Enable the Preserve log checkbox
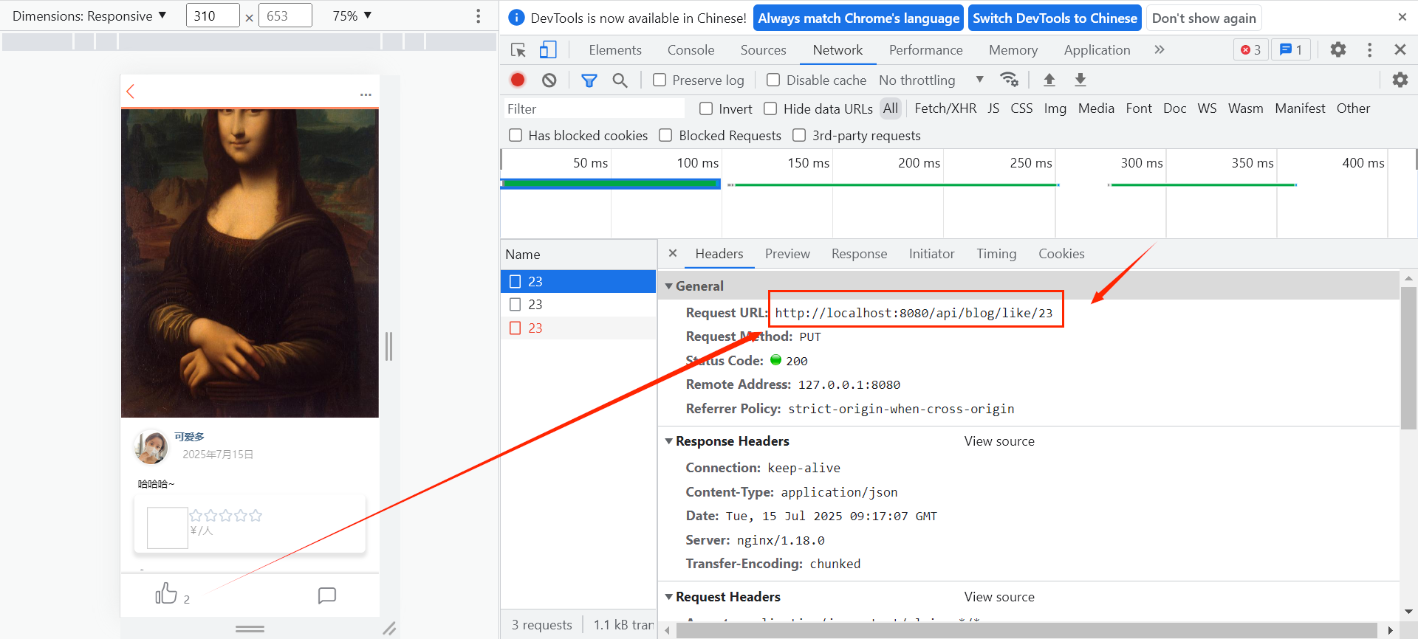This screenshot has height=639, width=1418. (x=660, y=80)
